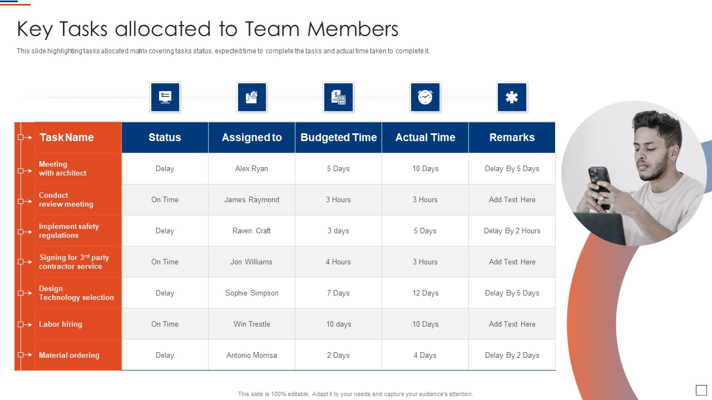Click the budget calculator icon above Budgeted Time

(339, 97)
